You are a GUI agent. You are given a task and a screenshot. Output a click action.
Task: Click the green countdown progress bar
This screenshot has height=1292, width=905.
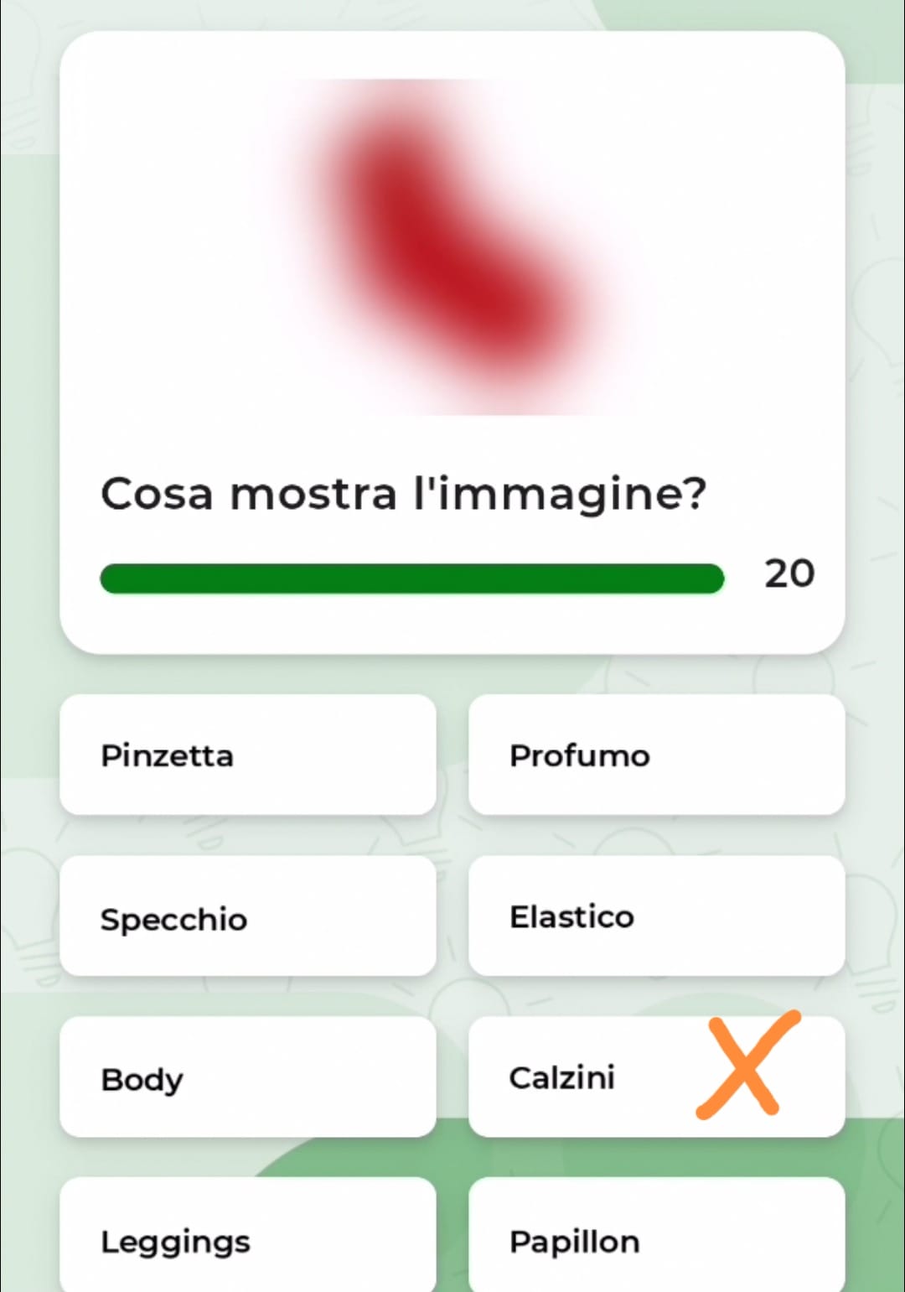tap(411, 579)
